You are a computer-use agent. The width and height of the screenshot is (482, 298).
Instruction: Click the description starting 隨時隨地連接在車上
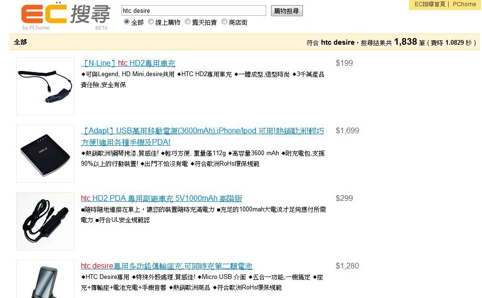(x=203, y=215)
